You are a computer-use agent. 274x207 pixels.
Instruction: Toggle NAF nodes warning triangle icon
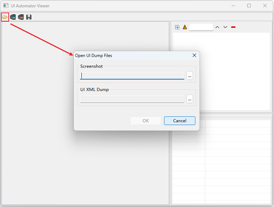pyautogui.click(x=185, y=27)
